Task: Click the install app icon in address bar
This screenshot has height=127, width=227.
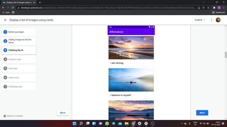Action: click(199, 8)
